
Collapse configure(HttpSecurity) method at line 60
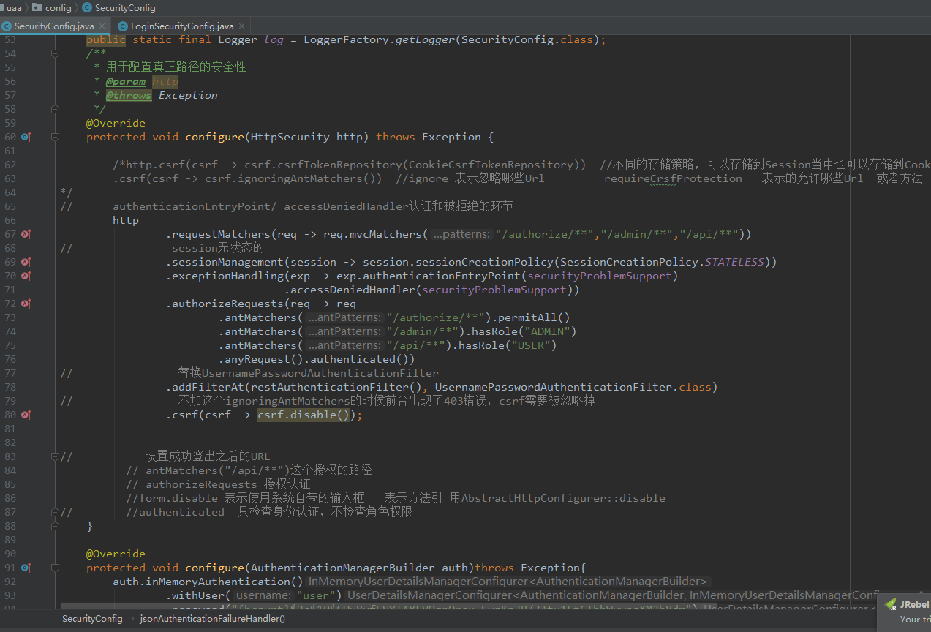coord(55,137)
